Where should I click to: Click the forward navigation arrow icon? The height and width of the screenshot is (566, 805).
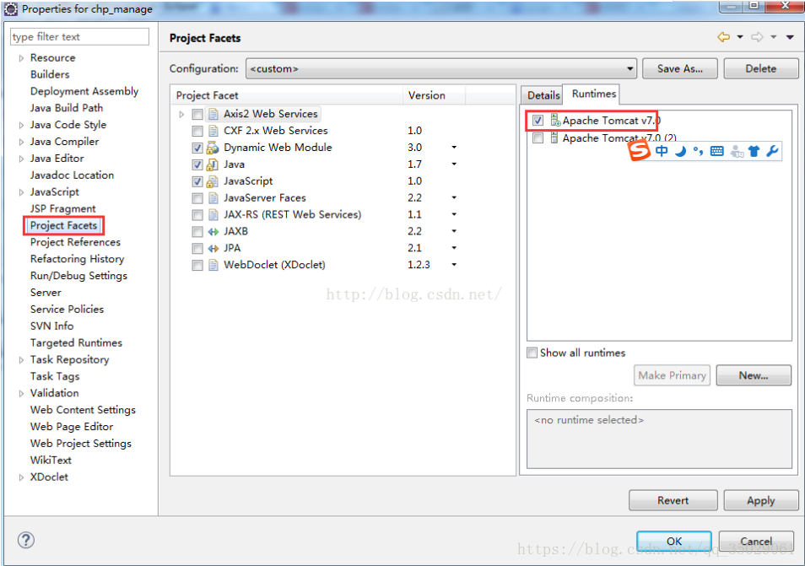click(x=757, y=37)
